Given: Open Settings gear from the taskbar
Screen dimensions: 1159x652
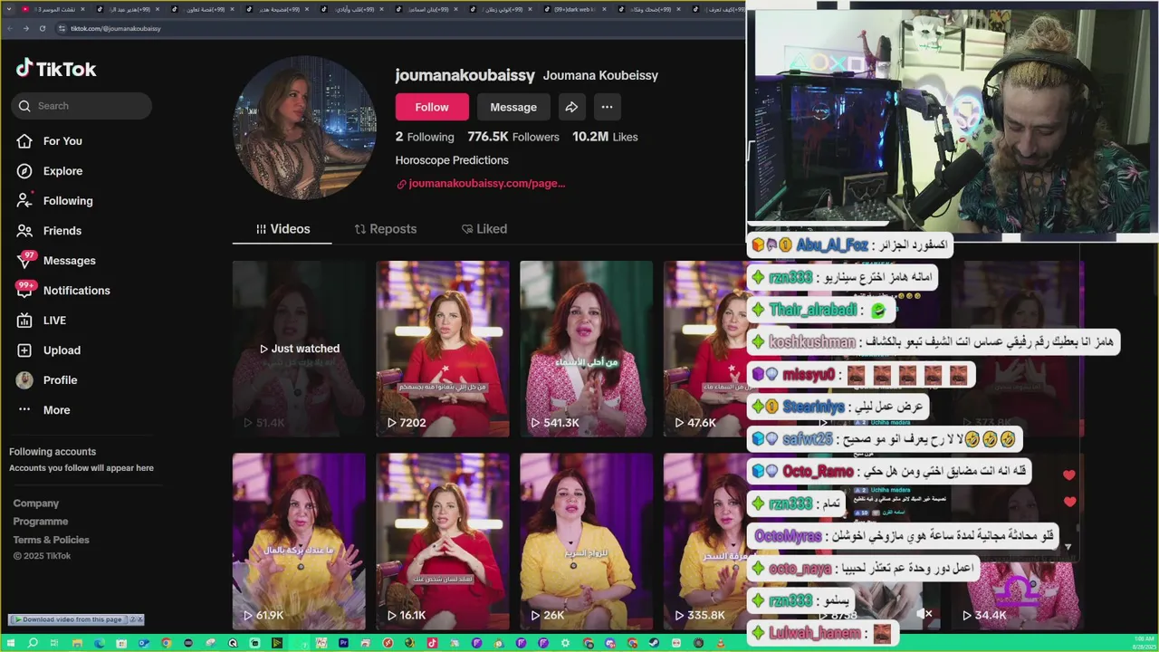Looking at the screenshot, I should click(x=565, y=643).
